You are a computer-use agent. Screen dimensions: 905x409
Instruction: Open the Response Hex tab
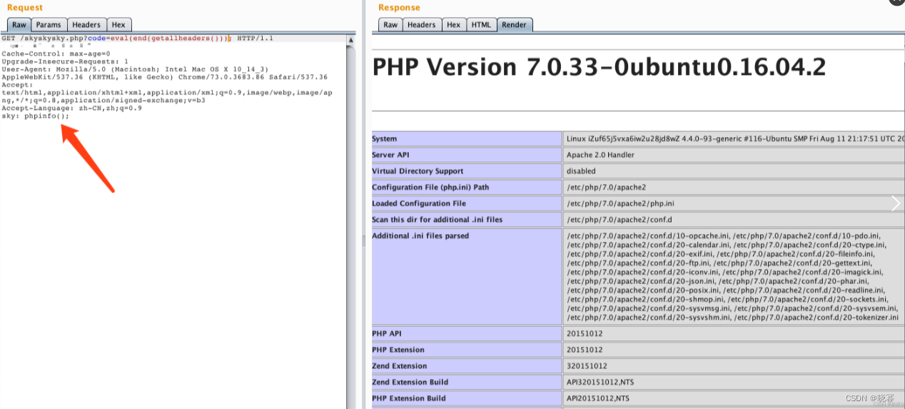[x=454, y=25]
